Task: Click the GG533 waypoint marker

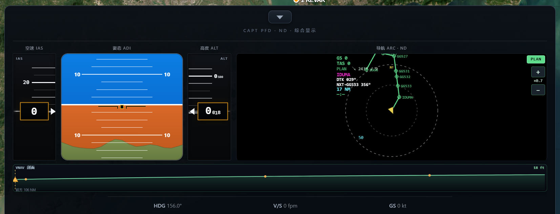Action: click(x=398, y=86)
